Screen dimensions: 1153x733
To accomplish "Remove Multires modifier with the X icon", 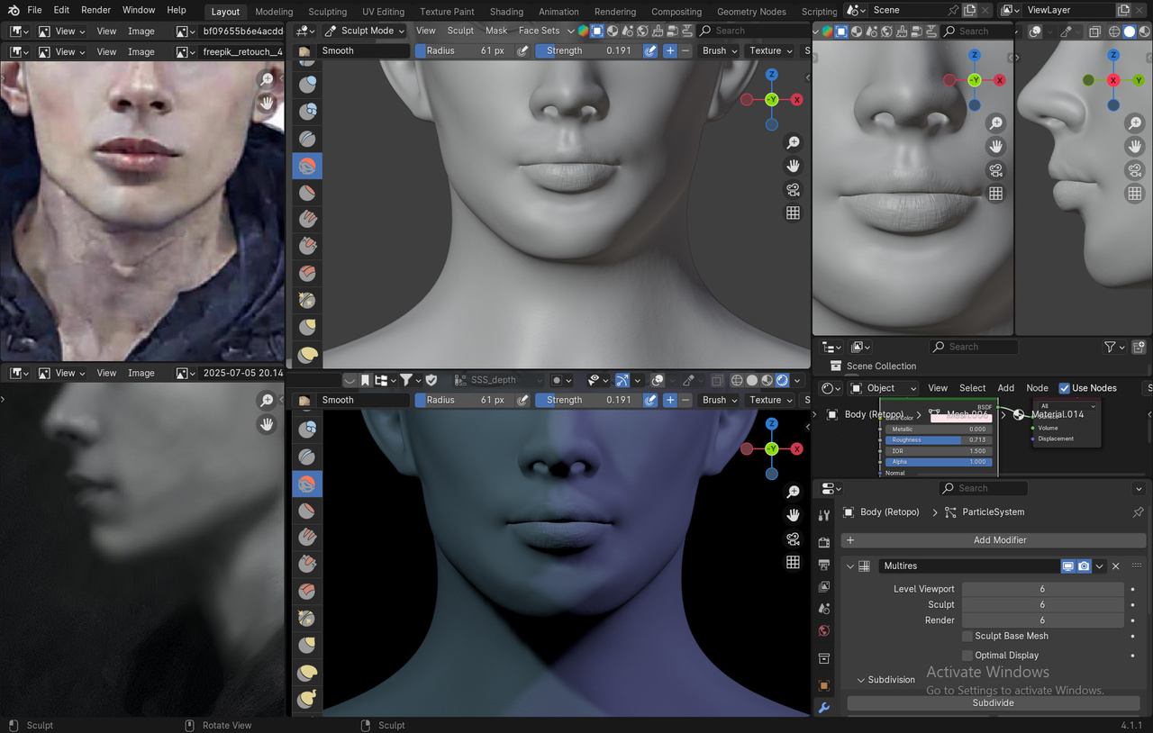I will 1115,566.
